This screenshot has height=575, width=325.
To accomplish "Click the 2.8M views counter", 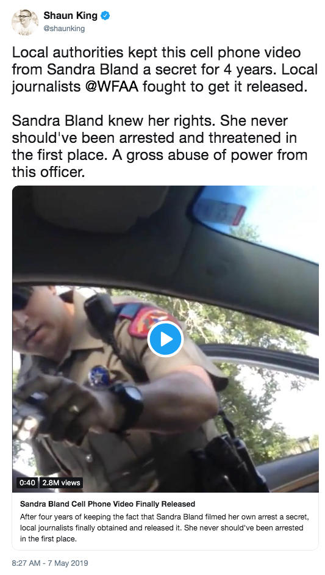I will click(61, 483).
